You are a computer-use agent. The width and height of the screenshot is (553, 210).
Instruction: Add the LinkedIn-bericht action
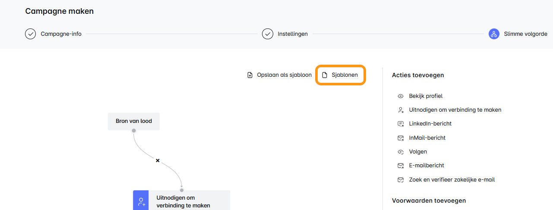430,124
